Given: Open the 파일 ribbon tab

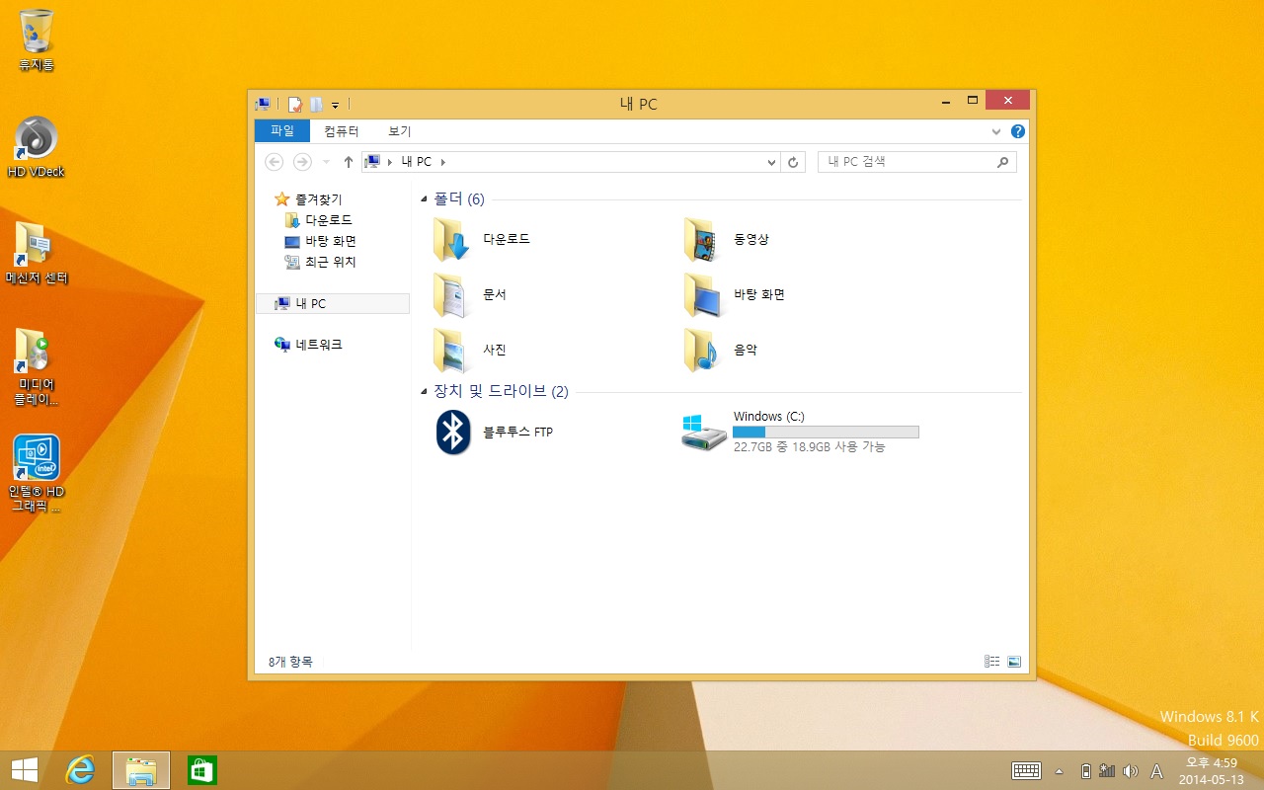Looking at the screenshot, I should coord(282,131).
